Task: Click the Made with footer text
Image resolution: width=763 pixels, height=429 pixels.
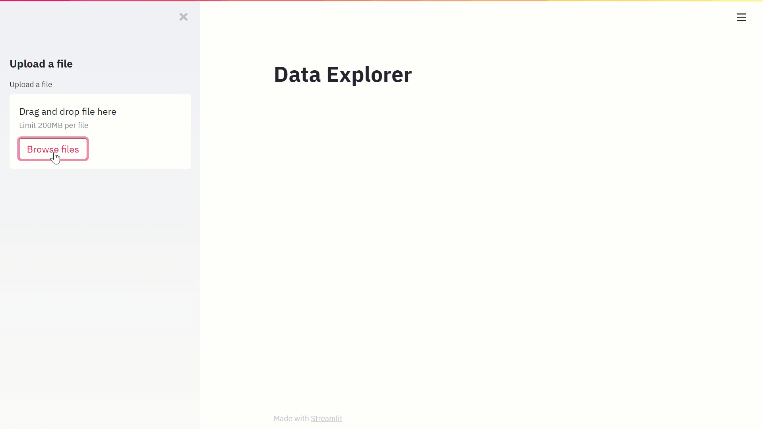Action: pyautogui.click(x=291, y=418)
